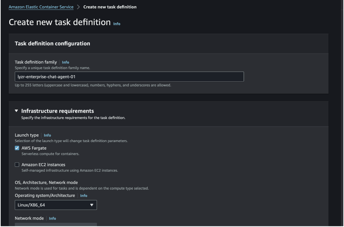Open the Linux/X86_64 architecture dropdown
Viewport: 344px width, 227px height.
(x=56, y=205)
